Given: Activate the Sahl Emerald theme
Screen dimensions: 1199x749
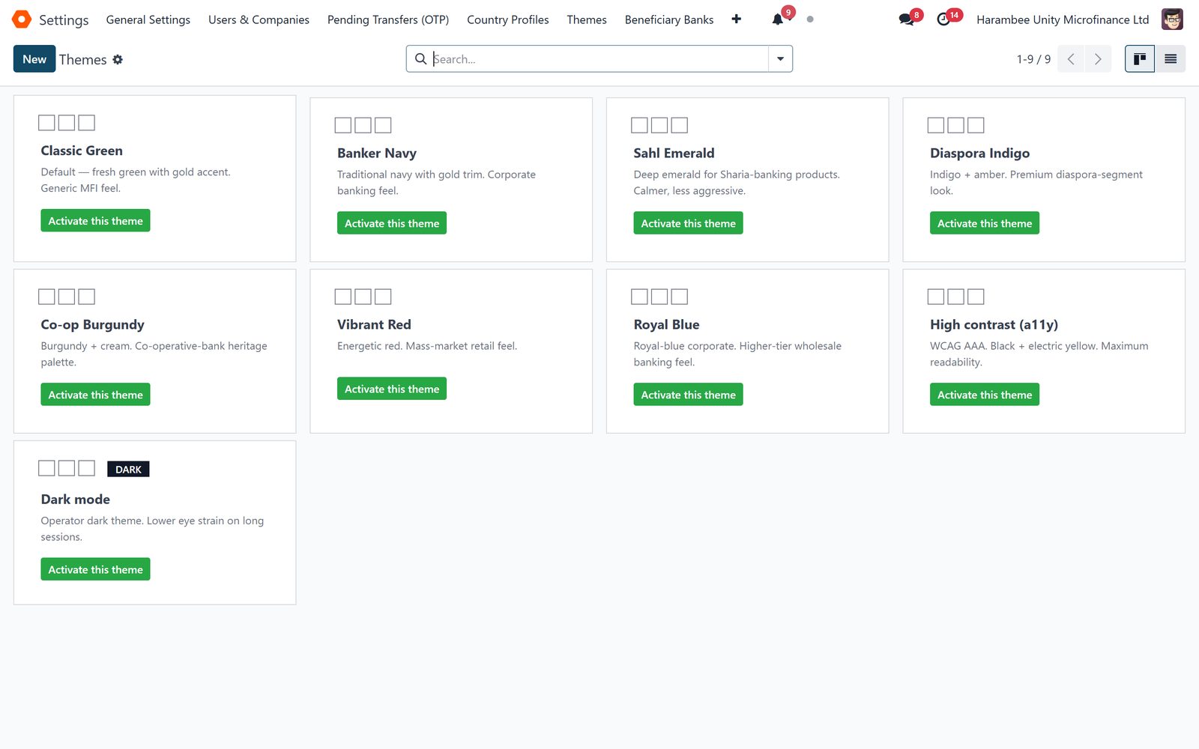Looking at the screenshot, I should pos(688,223).
